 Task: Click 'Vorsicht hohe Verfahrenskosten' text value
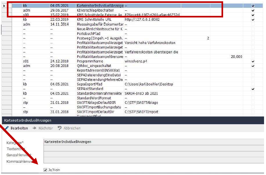point(150,43)
